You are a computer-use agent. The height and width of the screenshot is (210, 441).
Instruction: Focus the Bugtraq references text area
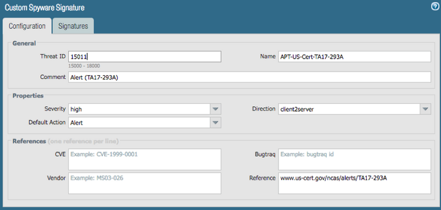[354, 159]
